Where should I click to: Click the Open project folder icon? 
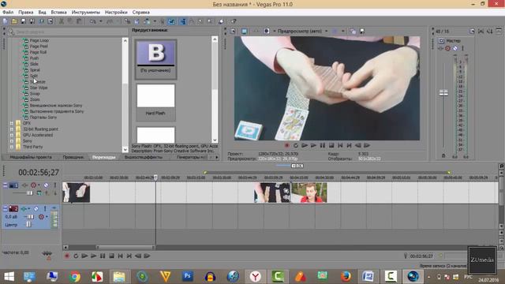tap(14, 21)
